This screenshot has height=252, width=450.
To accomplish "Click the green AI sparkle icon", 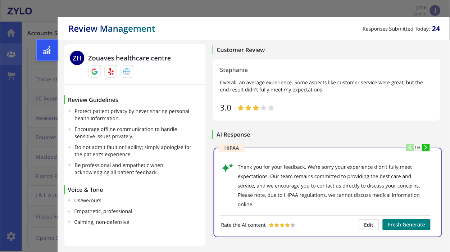I will [227, 167].
